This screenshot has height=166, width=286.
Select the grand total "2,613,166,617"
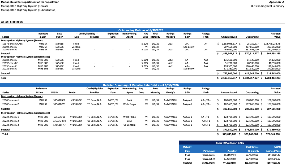point(229,78)
